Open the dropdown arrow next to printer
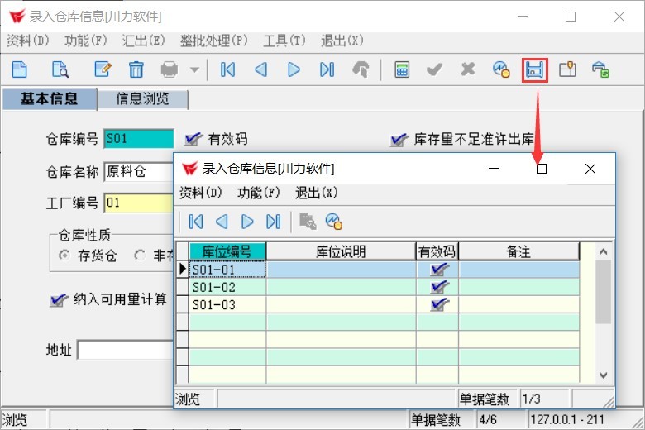This screenshot has width=645, height=430. tap(194, 70)
